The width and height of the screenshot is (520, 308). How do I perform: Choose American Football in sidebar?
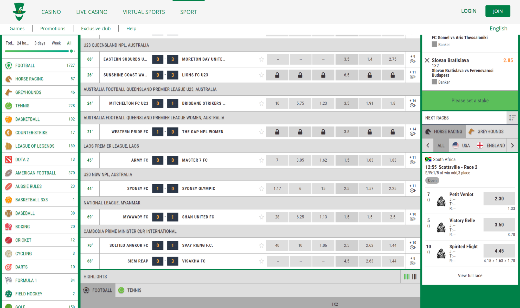40,173
